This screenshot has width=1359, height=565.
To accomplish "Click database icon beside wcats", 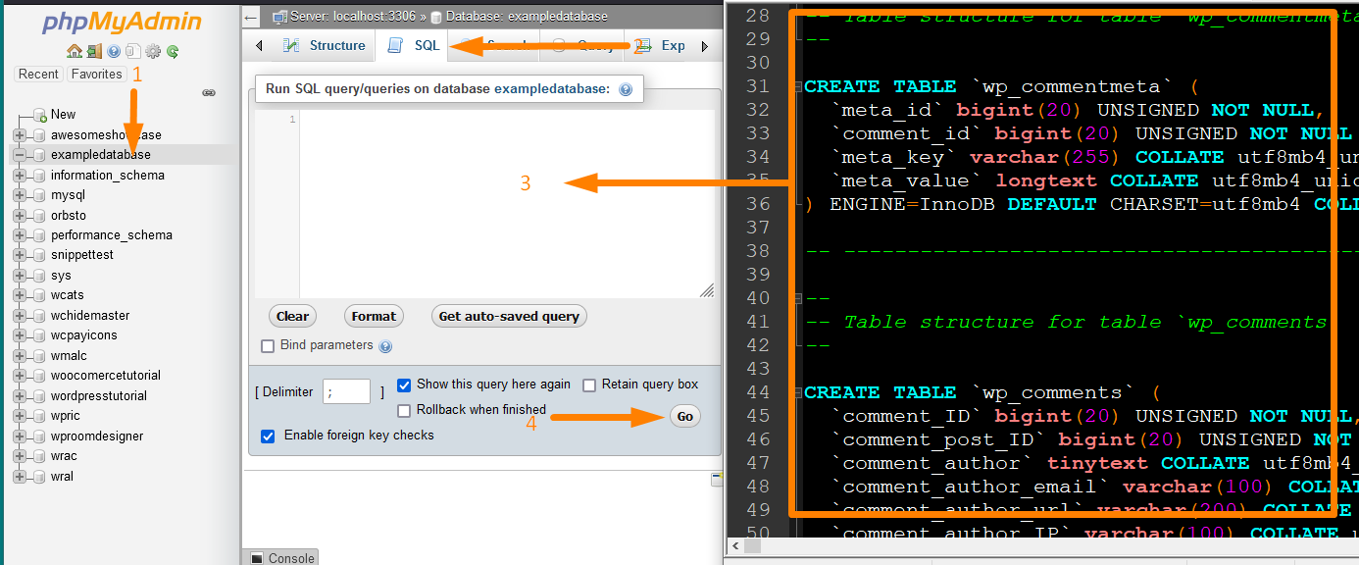I will (39, 295).
